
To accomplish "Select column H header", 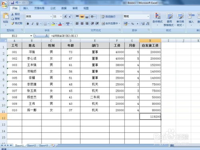I will pos(150,40).
